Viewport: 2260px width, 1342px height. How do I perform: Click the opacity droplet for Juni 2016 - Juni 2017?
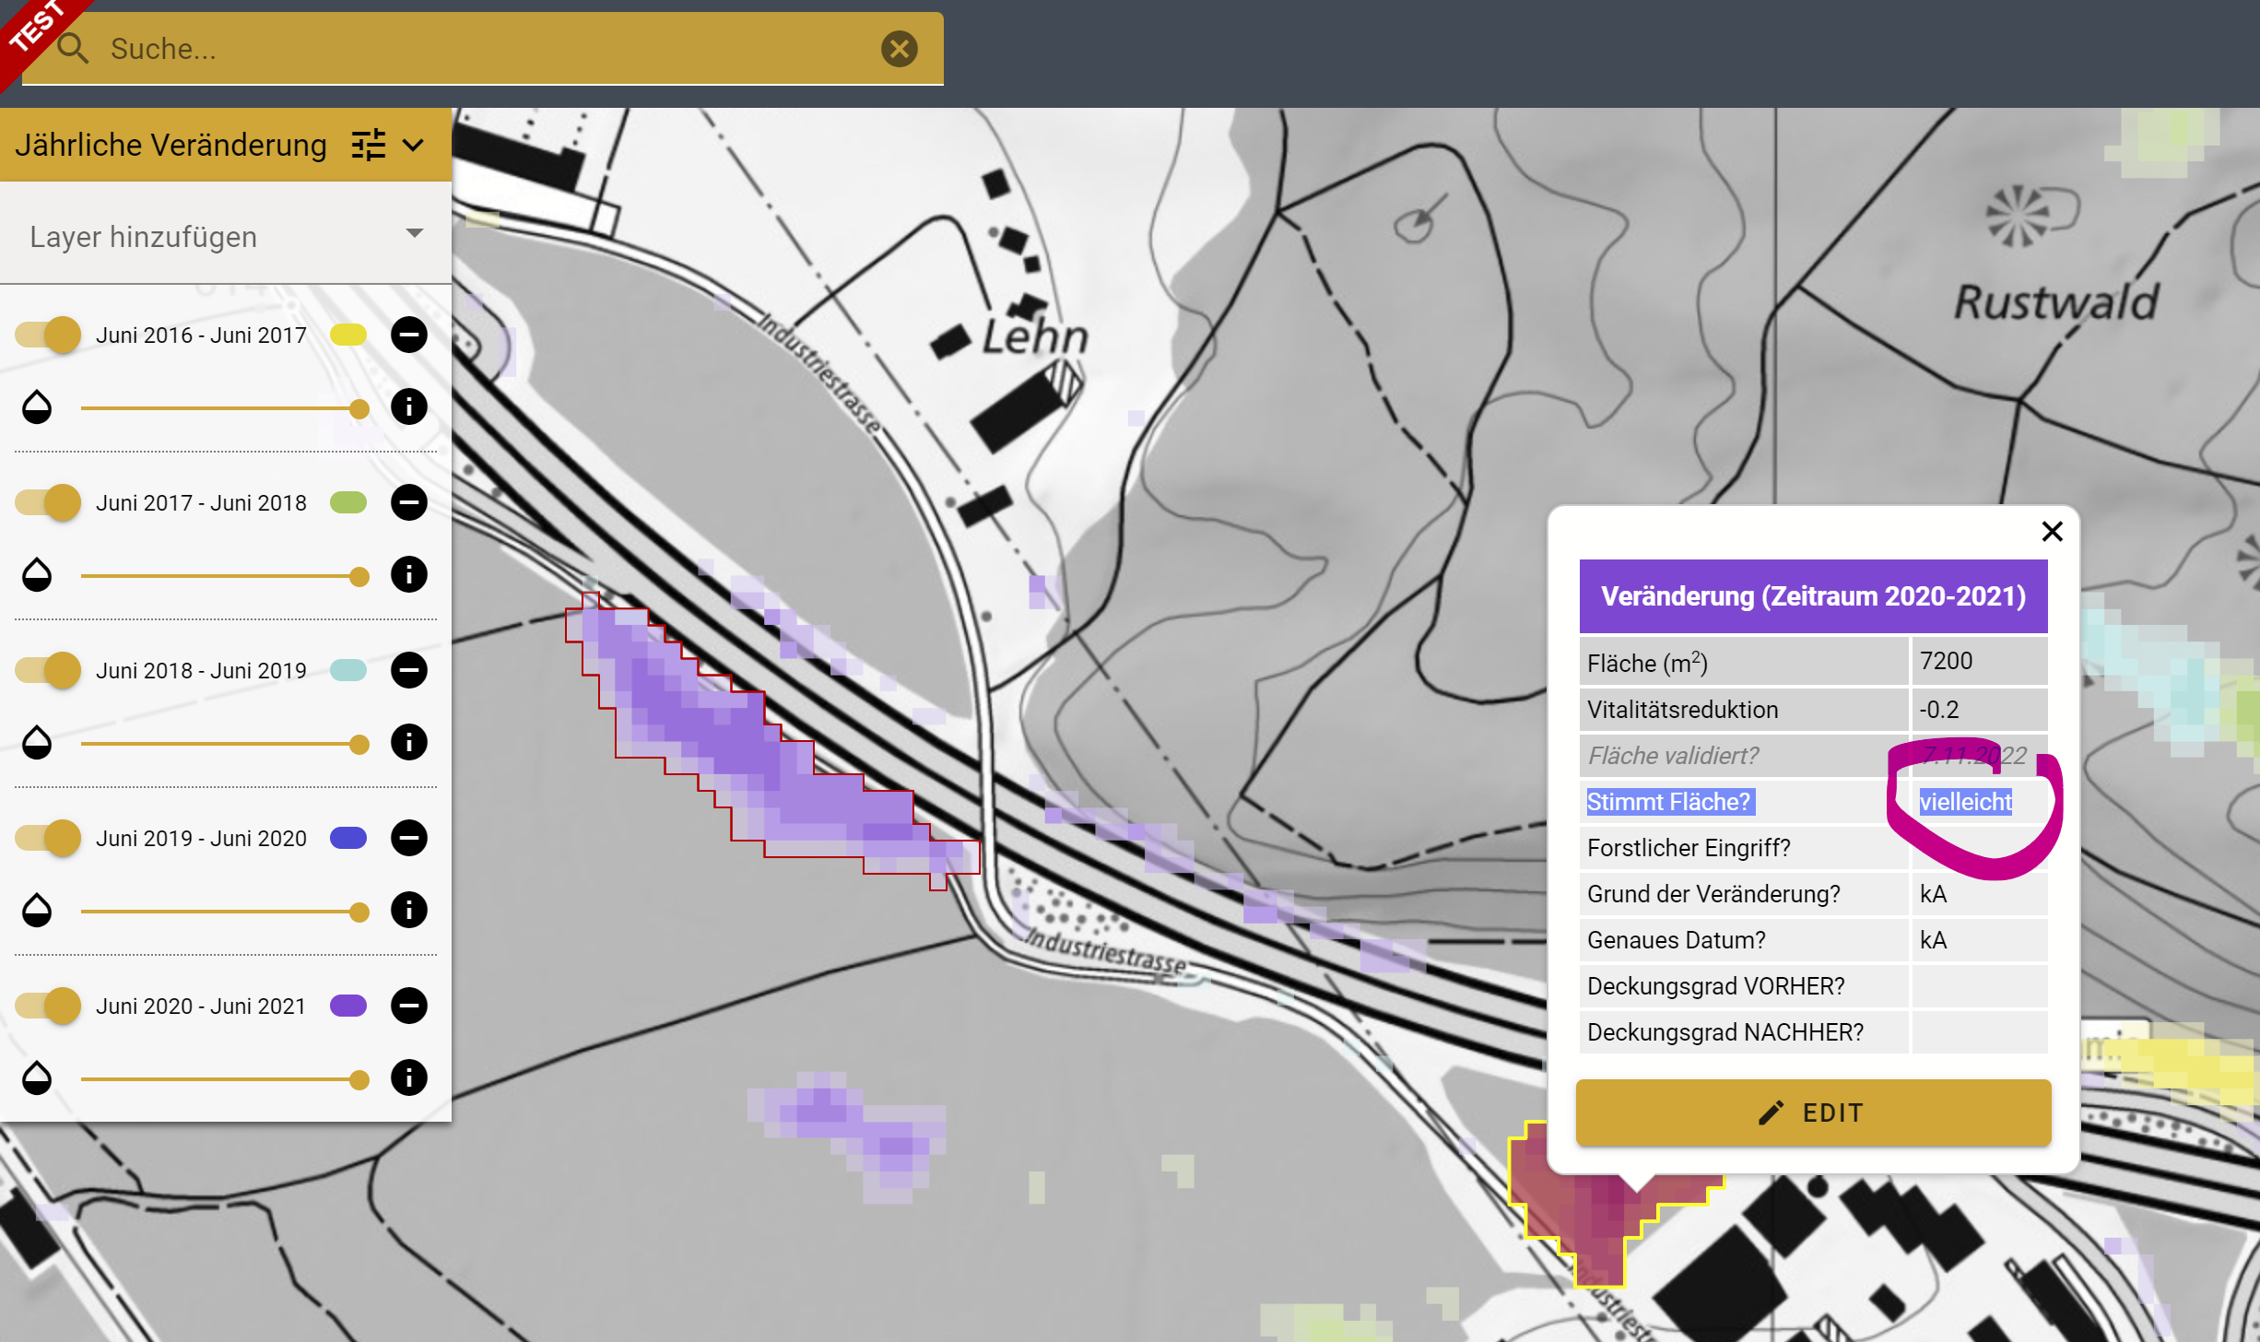click(37, 407)
